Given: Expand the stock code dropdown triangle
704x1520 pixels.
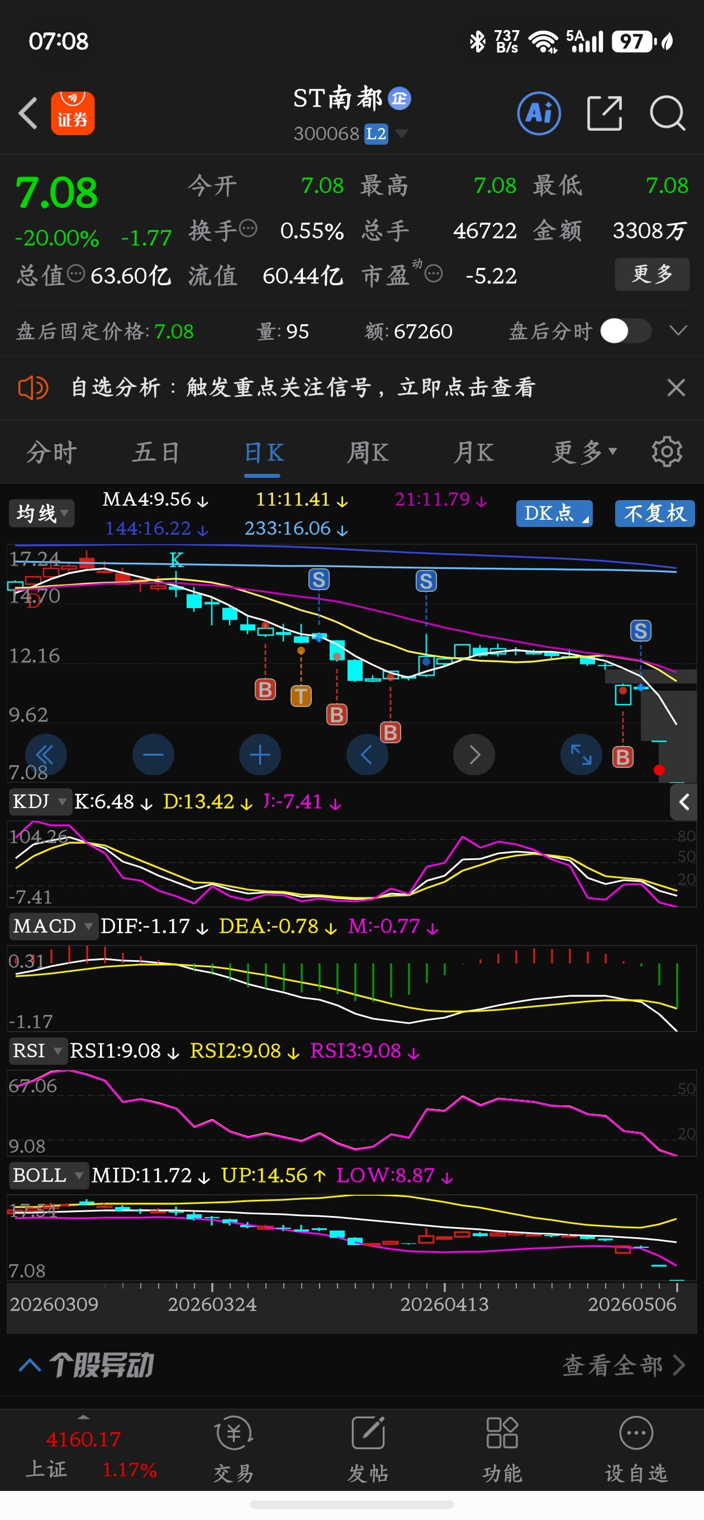Looking at the screenshot, I should click(x=402, y=134).
